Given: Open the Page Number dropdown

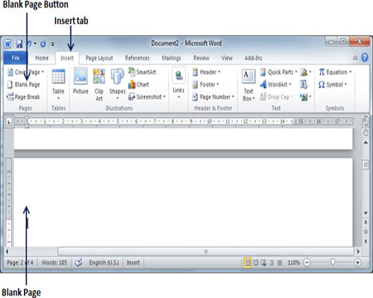Looking at the screenshot, I should coord(213,97).
